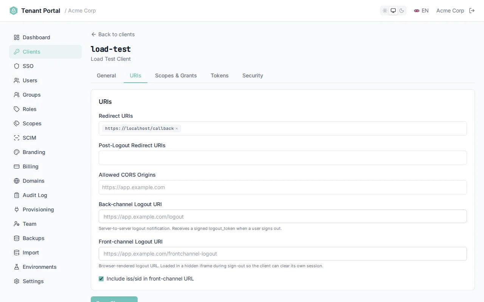Select system theme monitor icon
The height and width of the screenshot is (302, 484).
tap(393, 11)
